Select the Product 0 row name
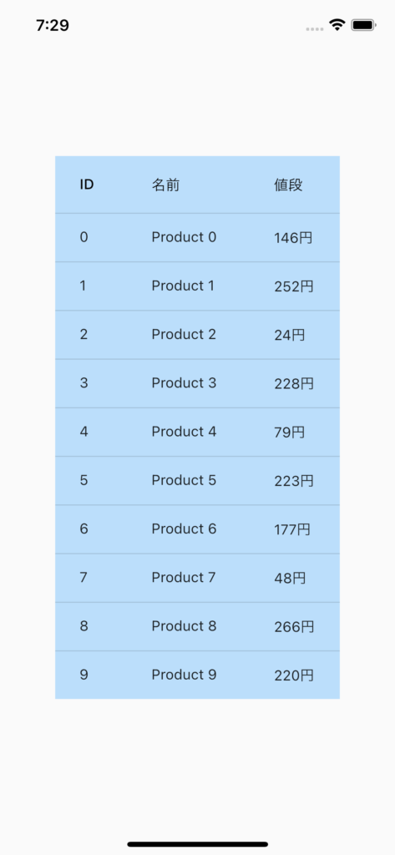 click(x=184, y=237)
